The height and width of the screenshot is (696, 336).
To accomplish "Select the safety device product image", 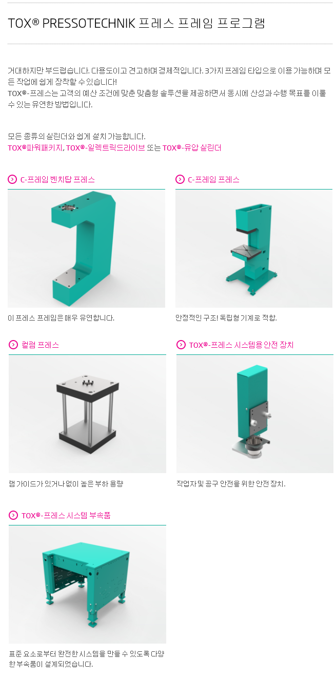I will 255,415.
